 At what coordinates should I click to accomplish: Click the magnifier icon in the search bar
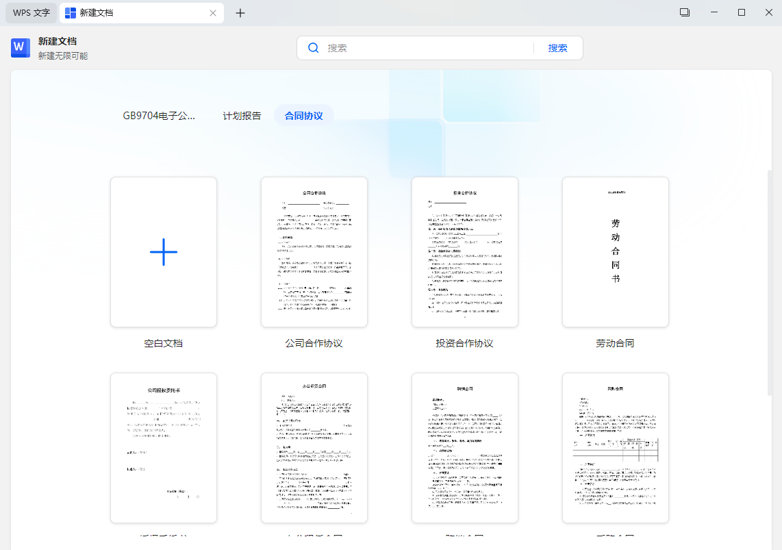pos(314,47)
